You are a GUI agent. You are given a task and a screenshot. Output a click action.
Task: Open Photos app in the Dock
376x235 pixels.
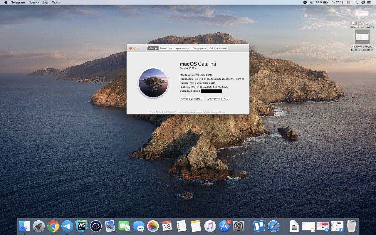point(153,226)
